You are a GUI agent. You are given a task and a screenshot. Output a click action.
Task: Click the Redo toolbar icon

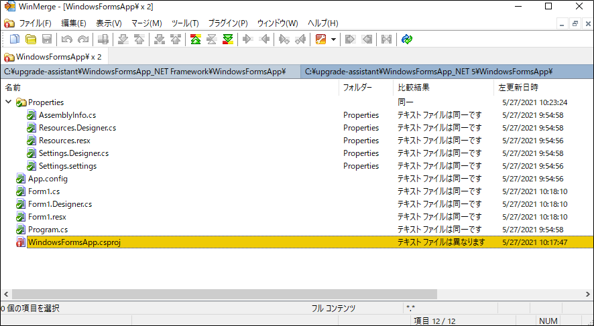tap(83, 39)
